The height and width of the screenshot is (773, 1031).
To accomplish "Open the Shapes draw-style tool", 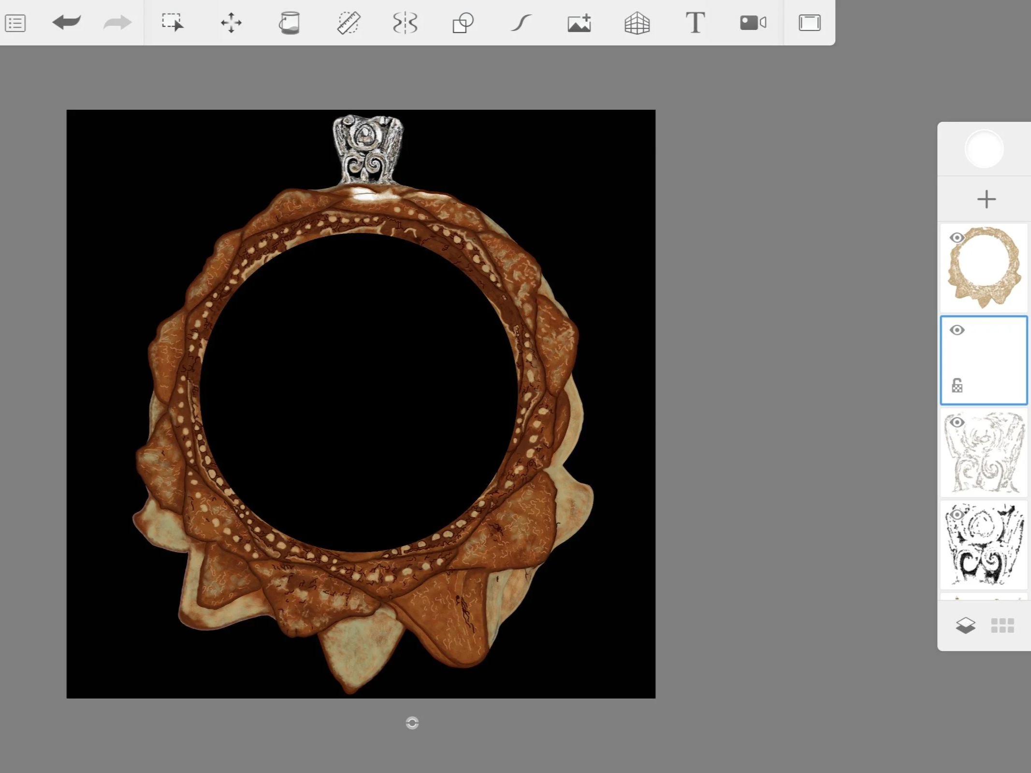I will coord(463,23).
